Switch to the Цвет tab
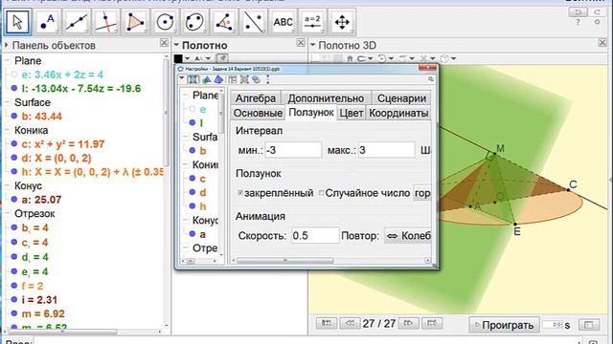 pos(352,113)
